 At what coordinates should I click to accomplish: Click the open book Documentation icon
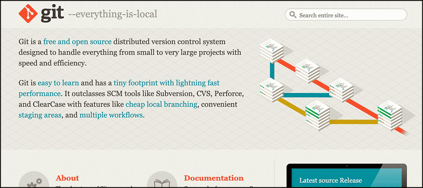[x=162, y=181]
